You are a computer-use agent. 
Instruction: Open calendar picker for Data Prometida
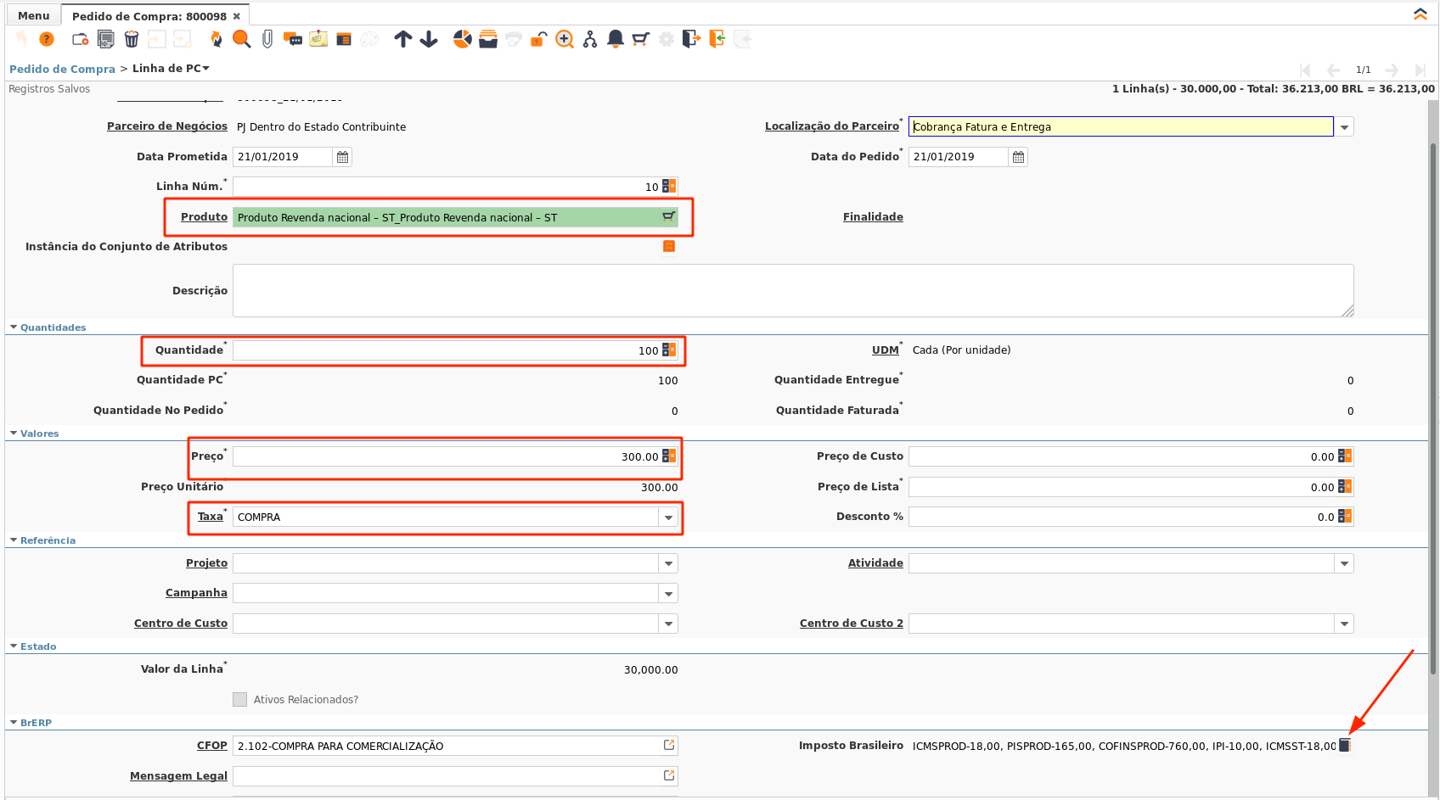[x=342, y=157]
